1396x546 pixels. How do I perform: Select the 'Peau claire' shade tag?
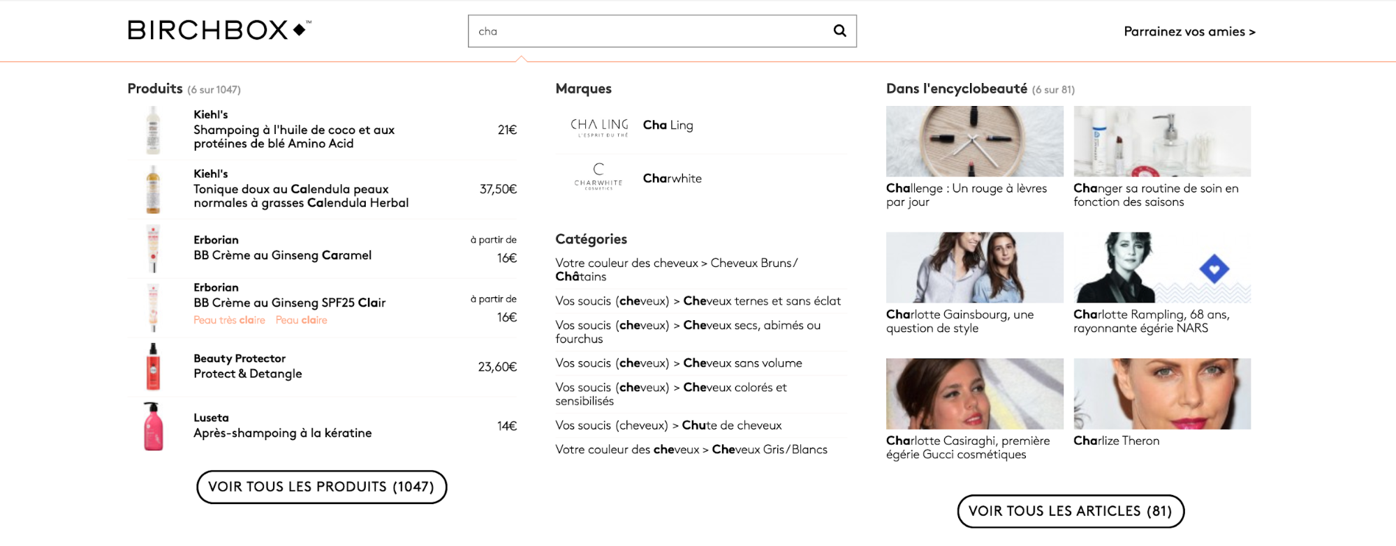coord(301,320)
